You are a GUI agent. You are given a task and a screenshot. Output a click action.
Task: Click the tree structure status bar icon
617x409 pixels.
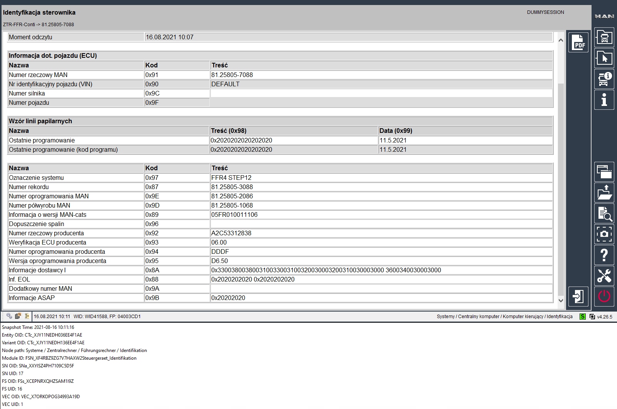pos(27,316)
